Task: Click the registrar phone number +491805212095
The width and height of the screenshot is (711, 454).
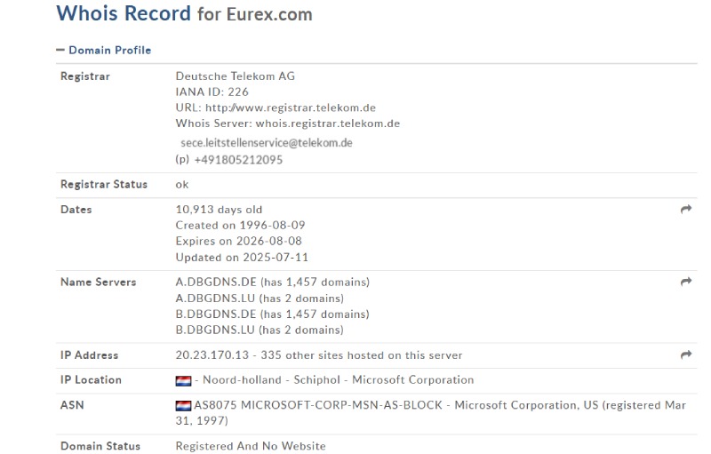Action: point(238,160)
